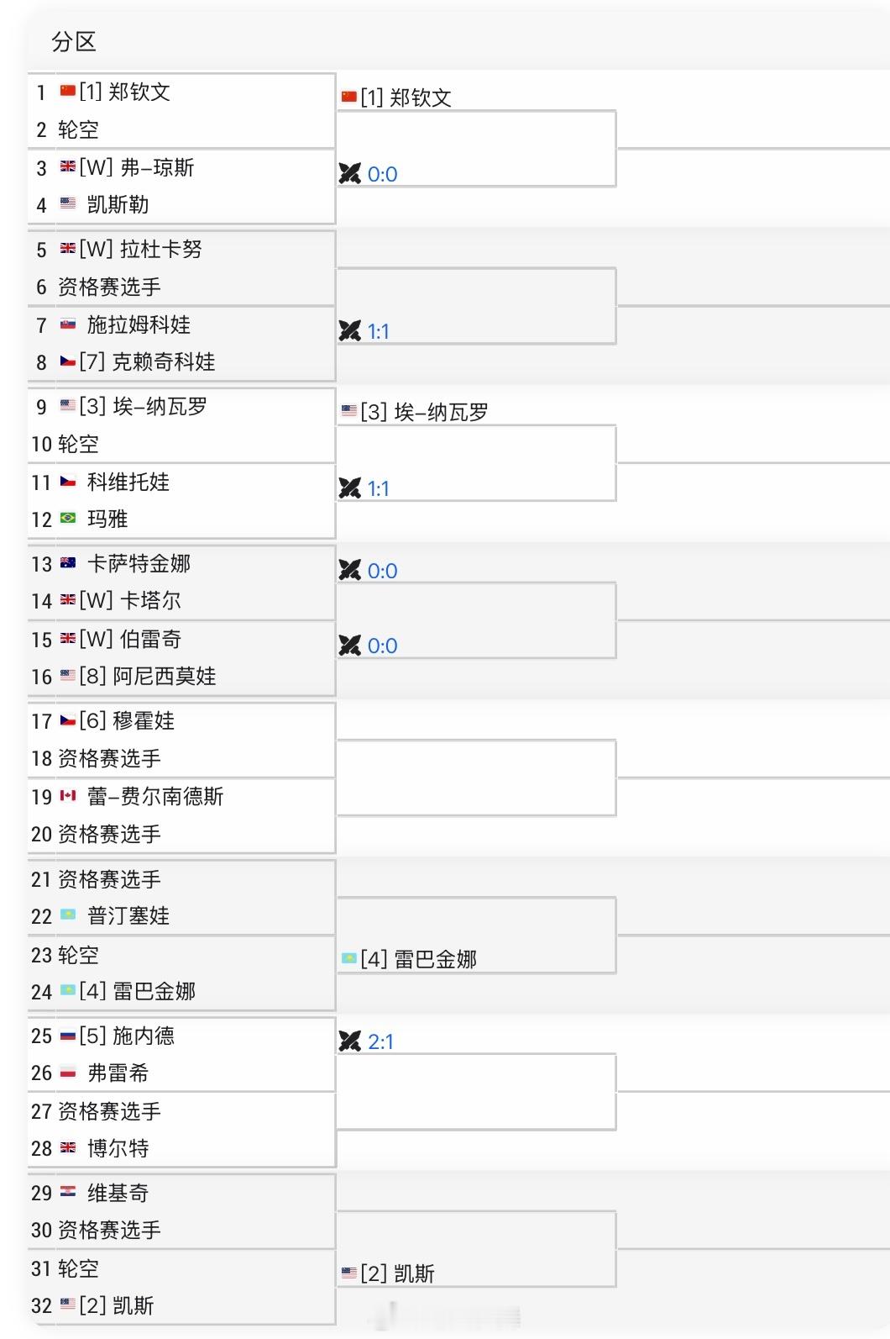The image size is (890, 1339).
Task: Click crossed rackets icon near 施拉姆科娃 match
Action: pyautogui.click(x=349, y=331)
